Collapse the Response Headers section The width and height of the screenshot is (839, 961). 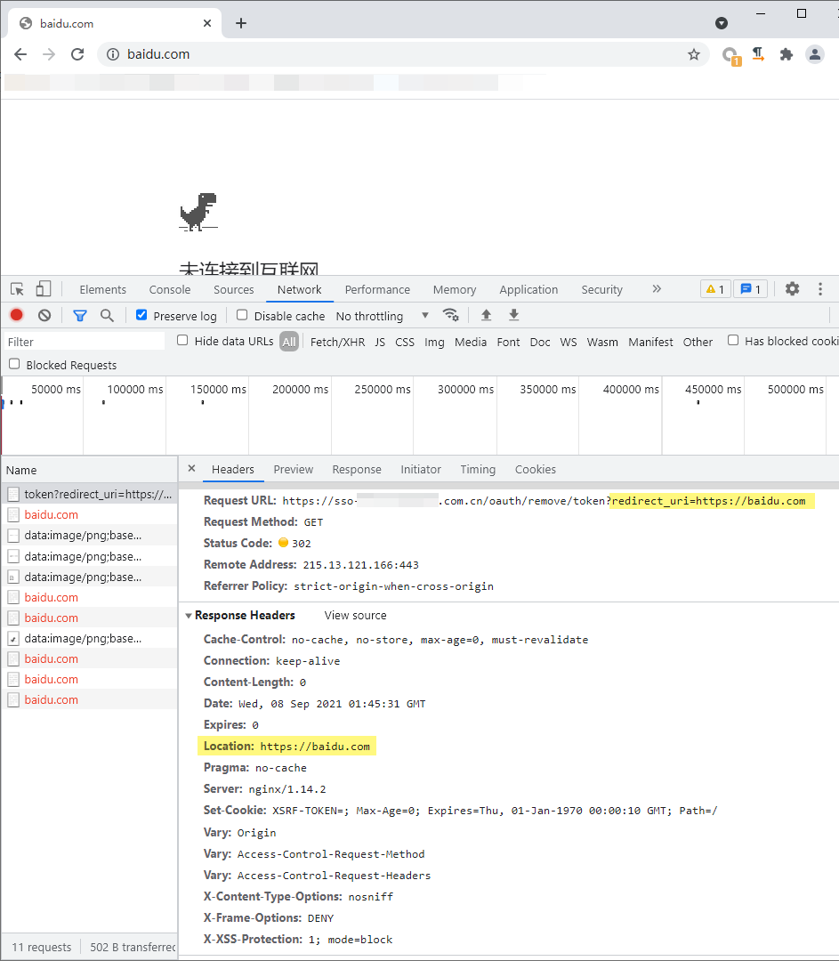tap(189, 616)
